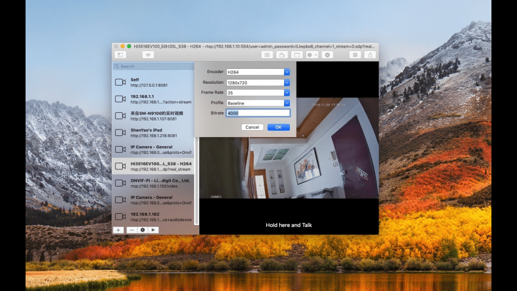The width and height of the screenshot is (517, 291).
Task: Click the Wi-Fi/network discovery toolbar icon
Action: tap(148, 55)
